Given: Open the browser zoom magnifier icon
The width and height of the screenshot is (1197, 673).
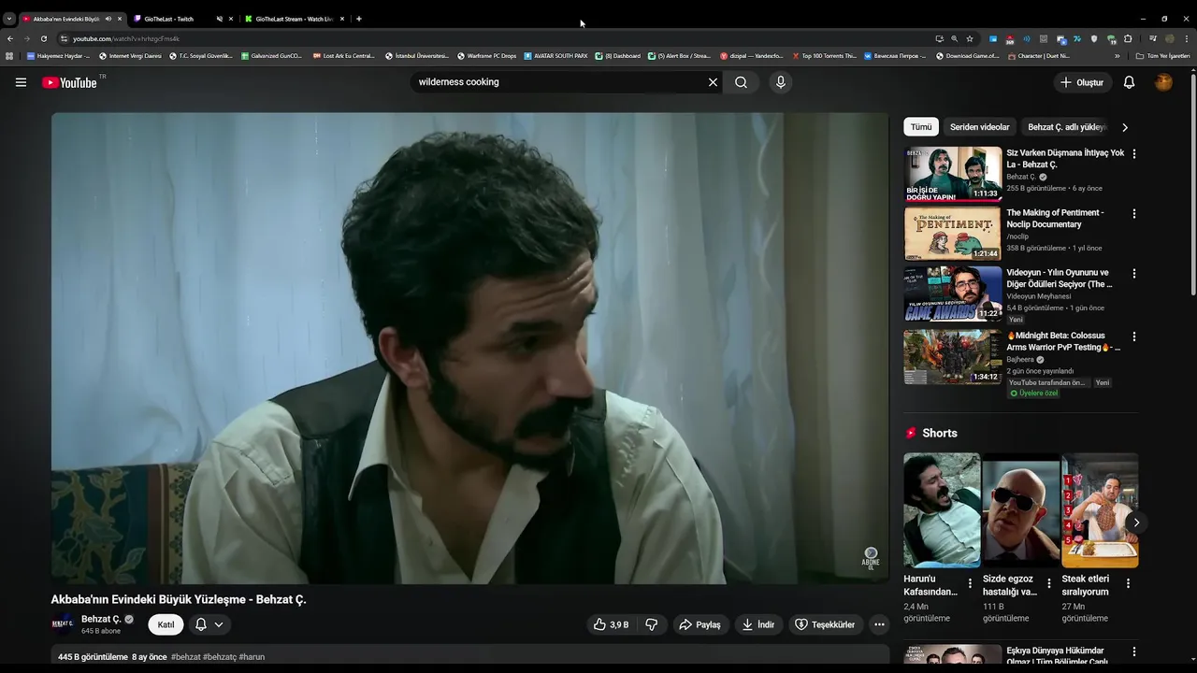Looking at the screenshot, I should (954, 38).
